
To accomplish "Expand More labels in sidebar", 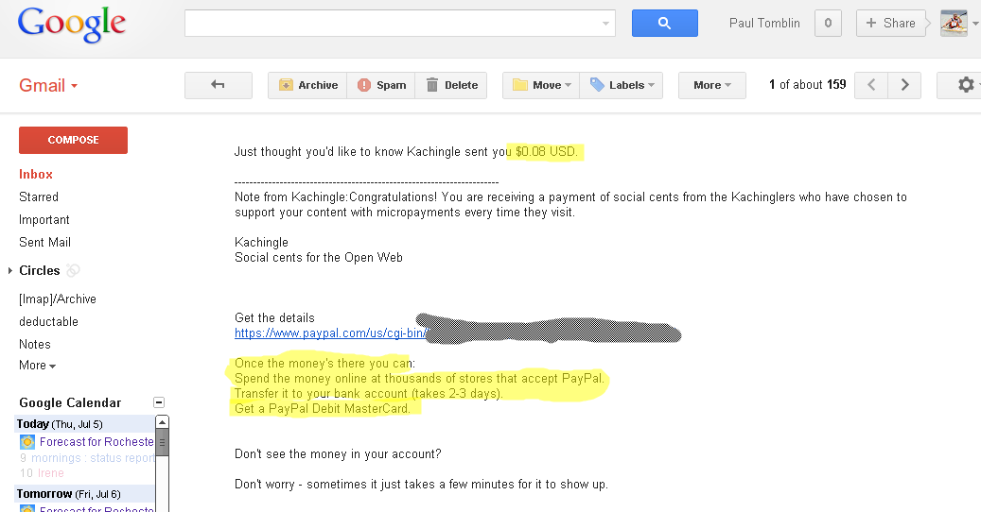I will [38, 366].
